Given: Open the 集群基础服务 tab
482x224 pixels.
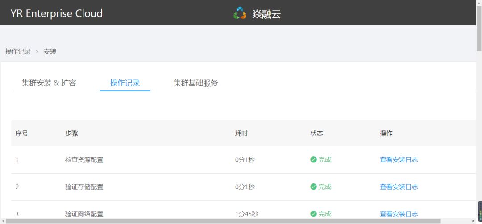Looking at the screenshot, I should (x=195, y=83).
